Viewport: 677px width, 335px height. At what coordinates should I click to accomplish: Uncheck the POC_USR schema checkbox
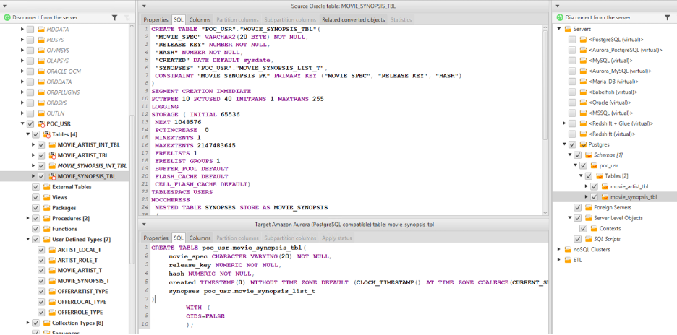(x=30, y=123)
